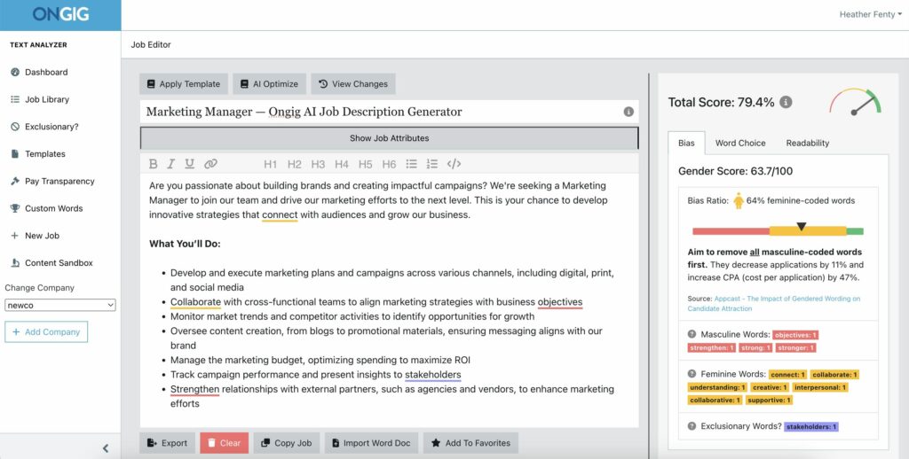Viewport: 909px width, 459px height.
Task: Open Templates in the sidebar
Action: pyautogui.click(x=37, y=154)
